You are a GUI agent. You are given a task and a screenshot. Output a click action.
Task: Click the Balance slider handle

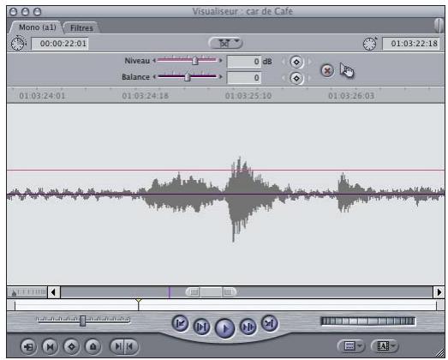pos(188,76)
